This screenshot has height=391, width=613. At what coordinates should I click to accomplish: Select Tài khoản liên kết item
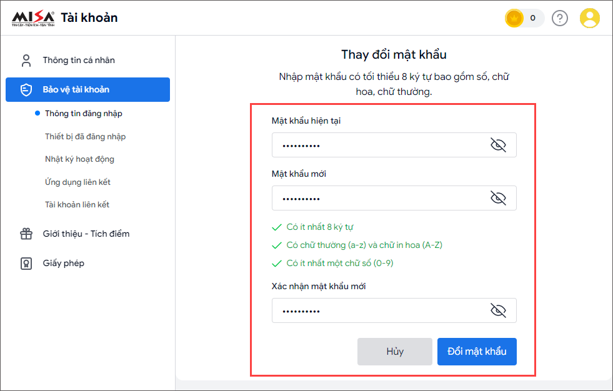tap(77, 205)
